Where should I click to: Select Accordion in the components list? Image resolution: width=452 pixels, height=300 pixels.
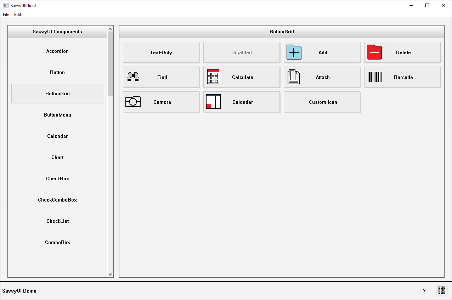57,51
